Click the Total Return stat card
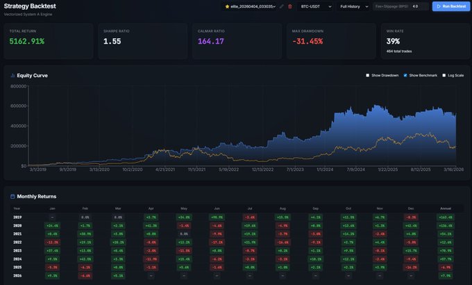 click(48, 39)
